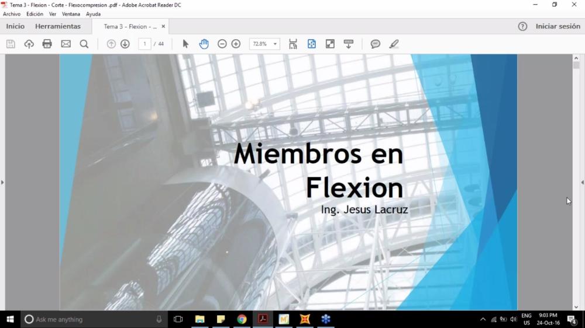
Task: Enter full screen mode icon
Action: coord(330,44)
